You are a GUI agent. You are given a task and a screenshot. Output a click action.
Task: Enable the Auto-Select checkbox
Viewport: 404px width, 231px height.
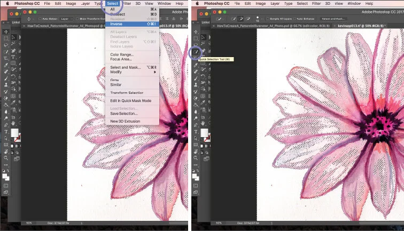(40, 19)
